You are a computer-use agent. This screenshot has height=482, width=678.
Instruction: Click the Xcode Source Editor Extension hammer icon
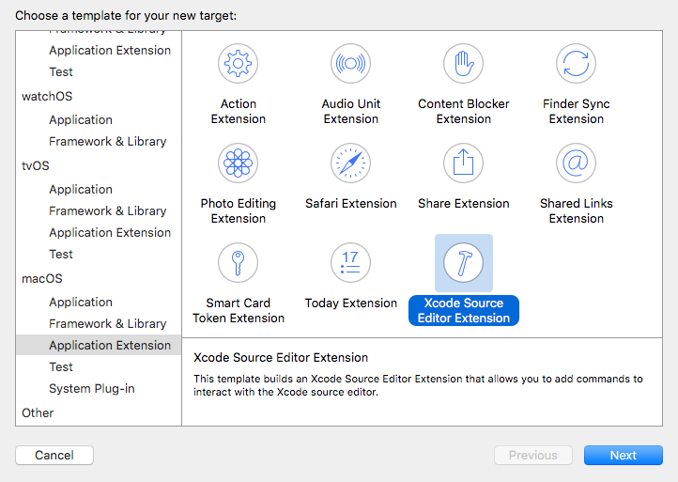[x=463, y=263]
